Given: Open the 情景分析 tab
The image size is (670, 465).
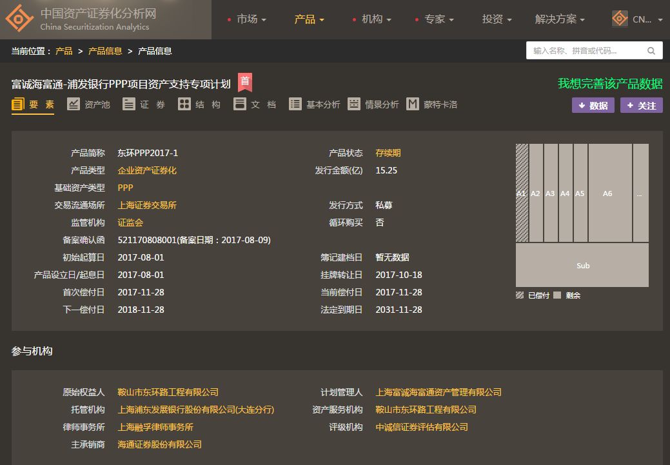Looking at the screenshot, I should pyautogui.click(x=373, y=104).
